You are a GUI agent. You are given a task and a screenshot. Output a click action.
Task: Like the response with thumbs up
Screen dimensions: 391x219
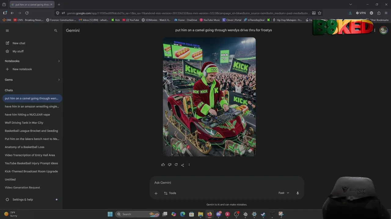[x=163, y=165]
